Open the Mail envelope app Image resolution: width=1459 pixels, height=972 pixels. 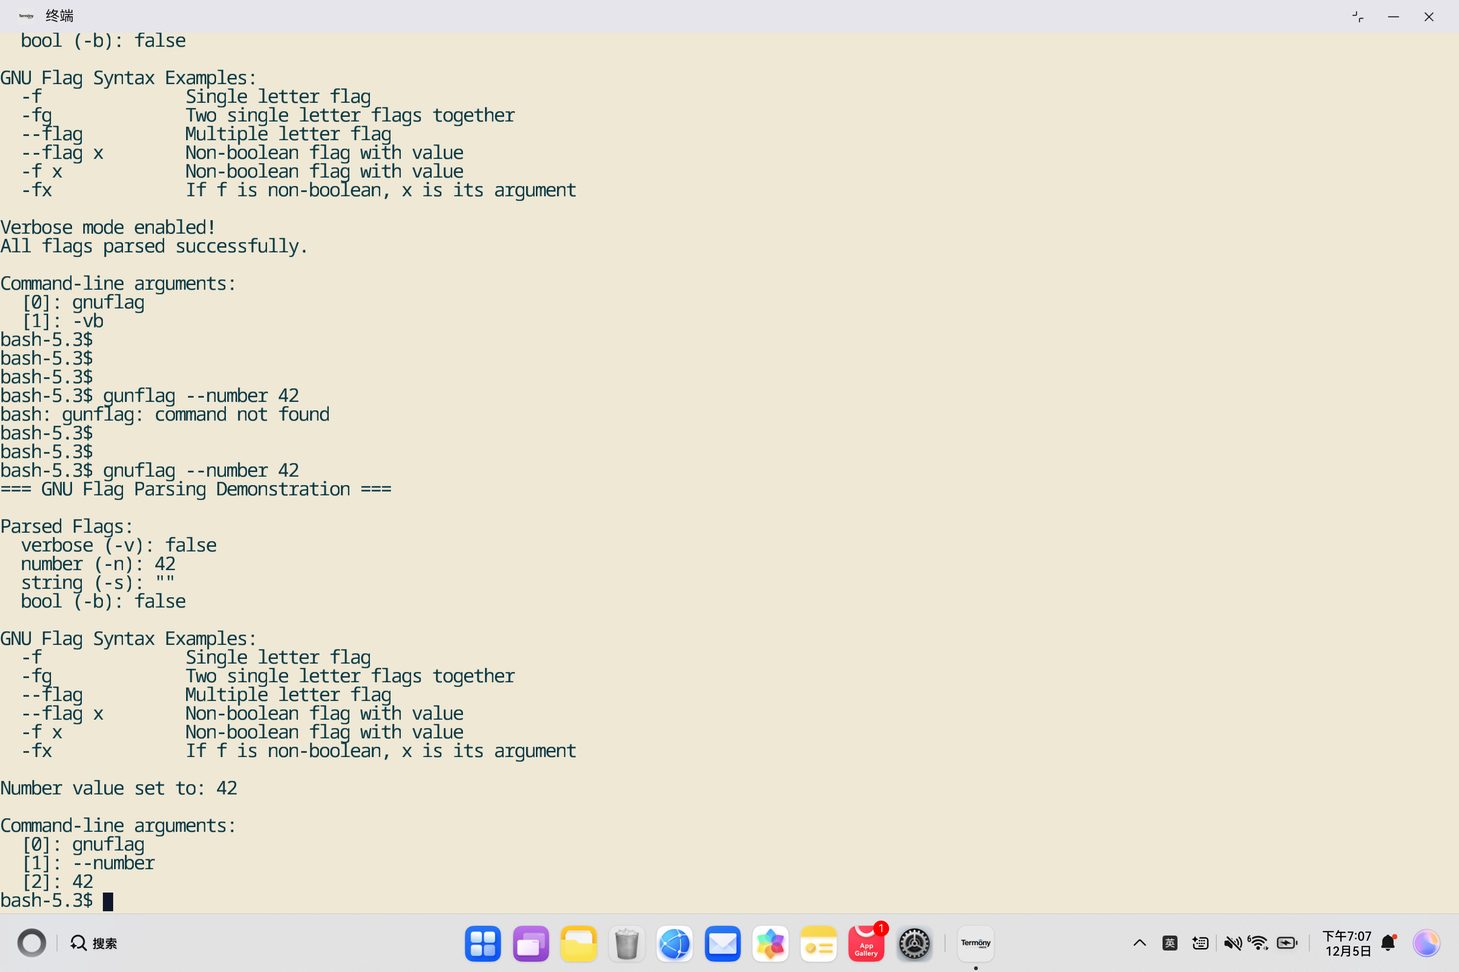tap(722, 943)
